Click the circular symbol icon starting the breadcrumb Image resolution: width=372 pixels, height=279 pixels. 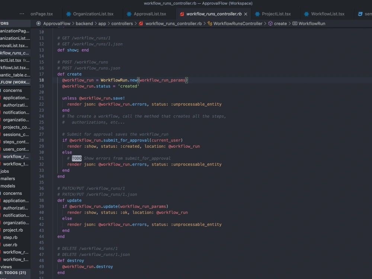pos(38,23)
